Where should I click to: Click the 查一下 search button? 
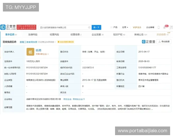click(x=96, y=27)
